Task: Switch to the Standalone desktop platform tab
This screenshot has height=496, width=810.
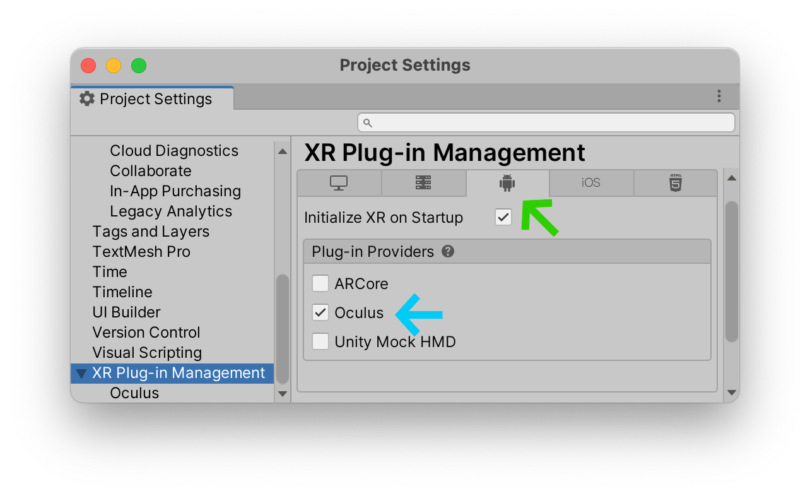Action: [x=339, y=183]
